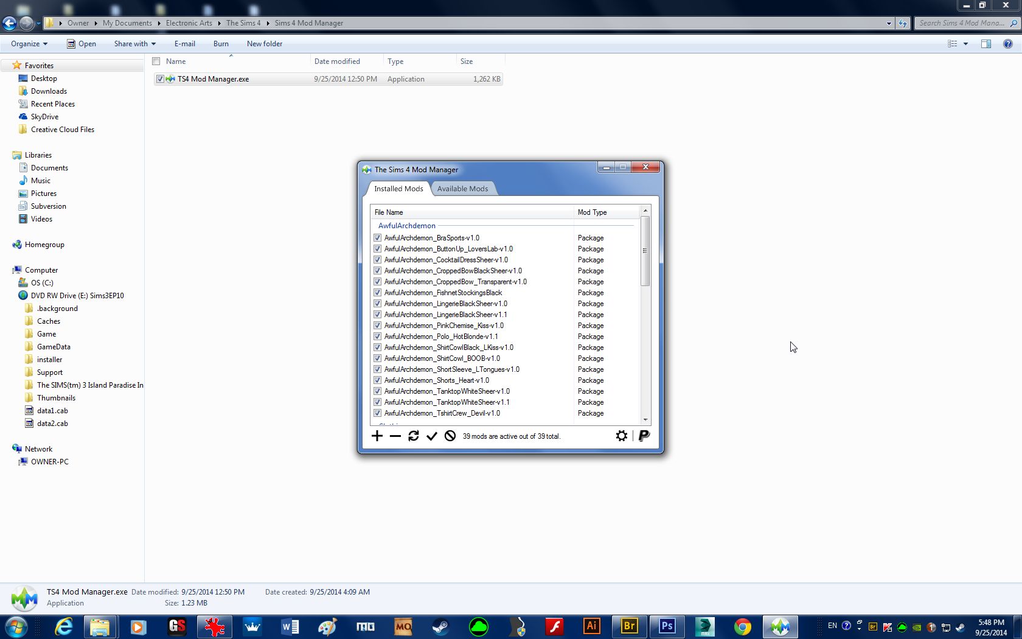
Task: Click the mod list scroll down arrow
Action: click(645, 419)
